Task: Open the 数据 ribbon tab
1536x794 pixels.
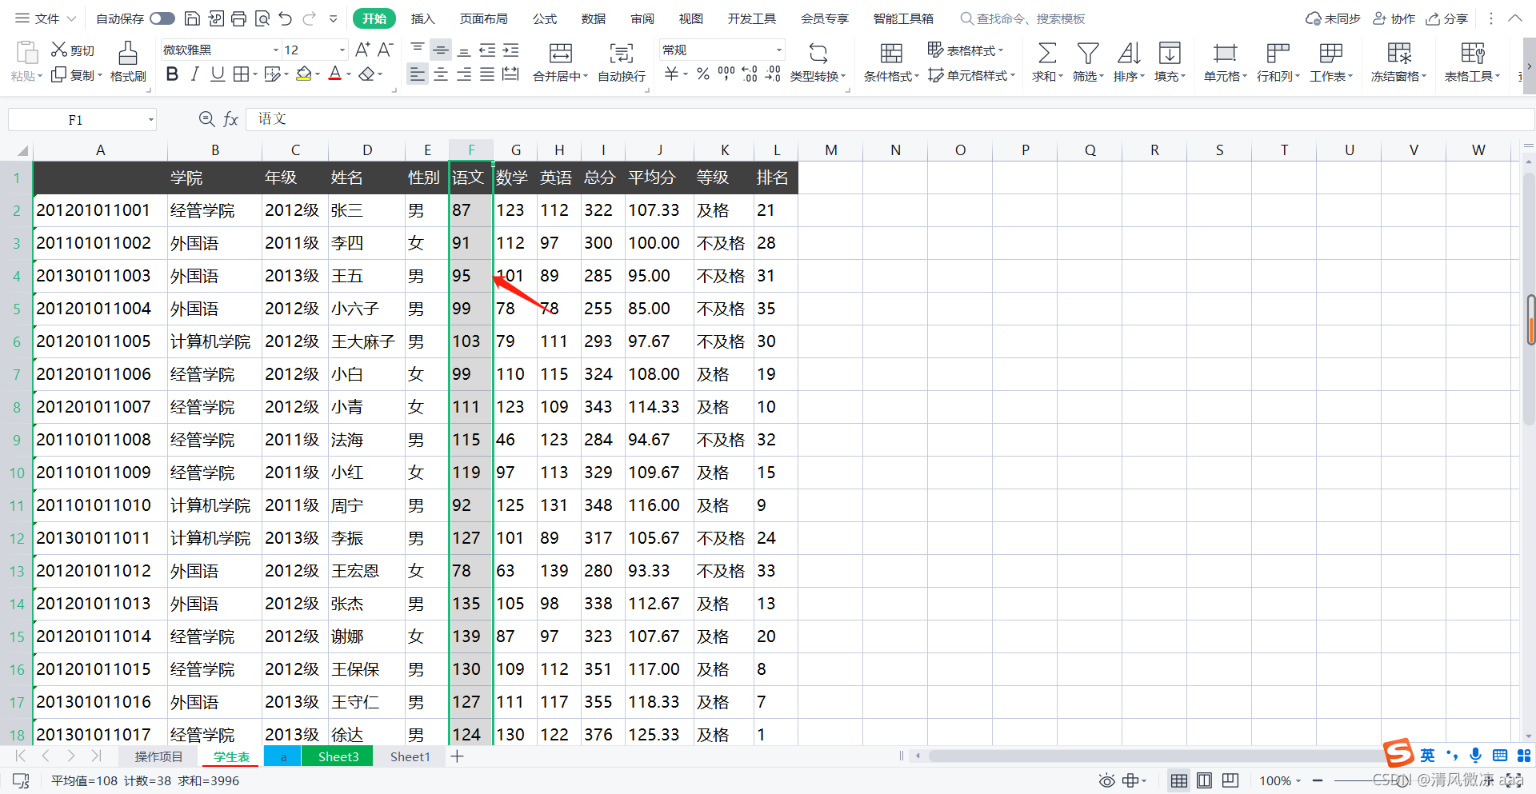Action: pos(594,18)
